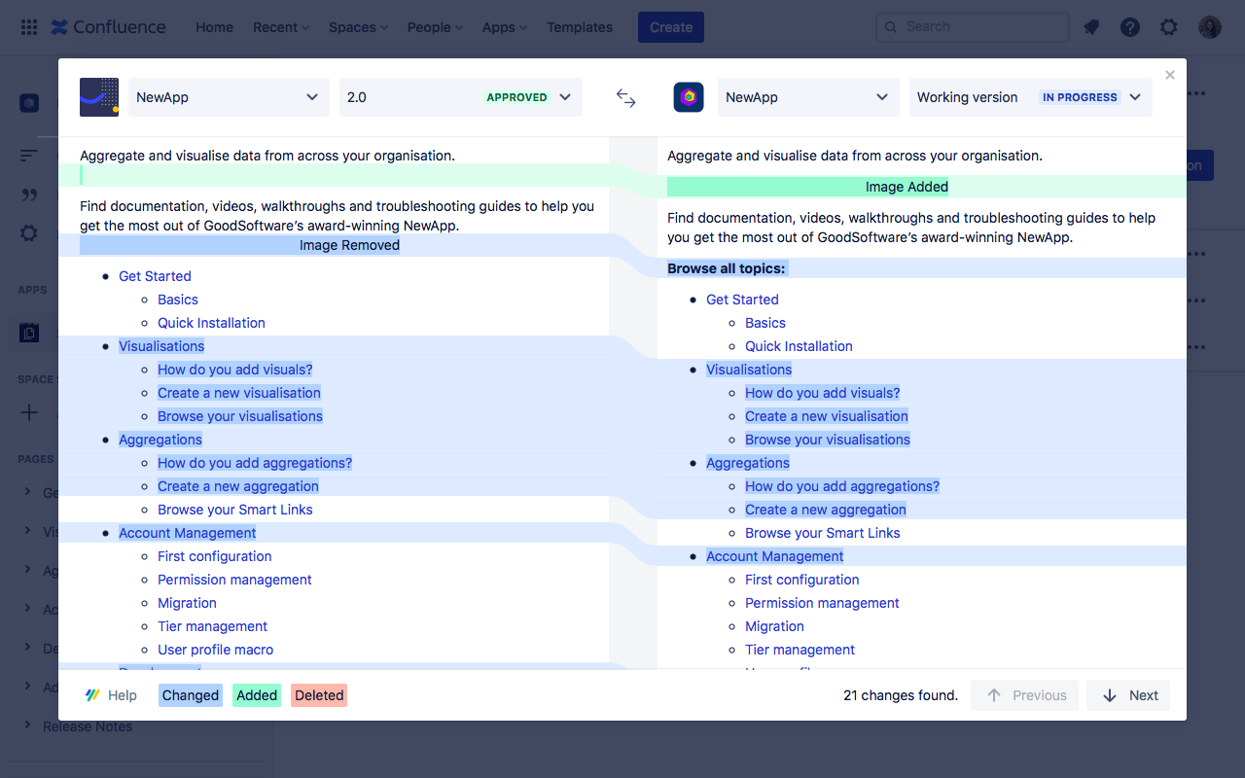1245x778 pixels.
Task: Open the space settings gear in the sidebar
Action: [28, 232]
